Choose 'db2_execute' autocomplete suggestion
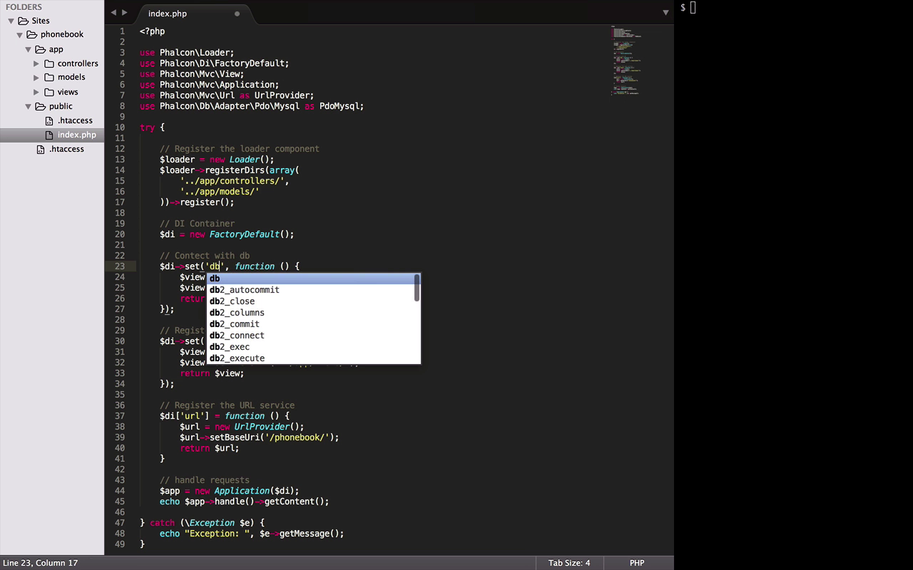913x570 pixels. click(311, 358)
